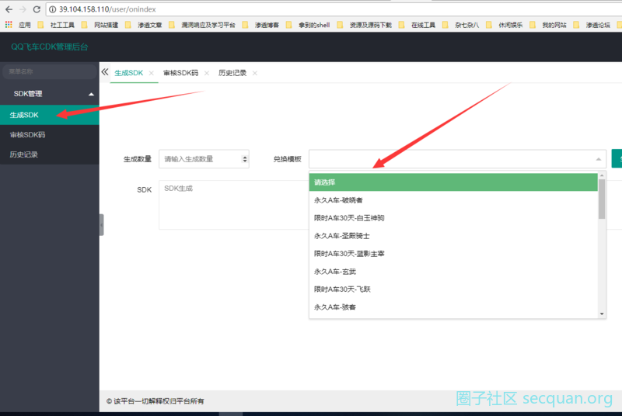622x416 pixels.
Task: Click the dropdown list scrollbar down arrow
Action: [602, 314]
